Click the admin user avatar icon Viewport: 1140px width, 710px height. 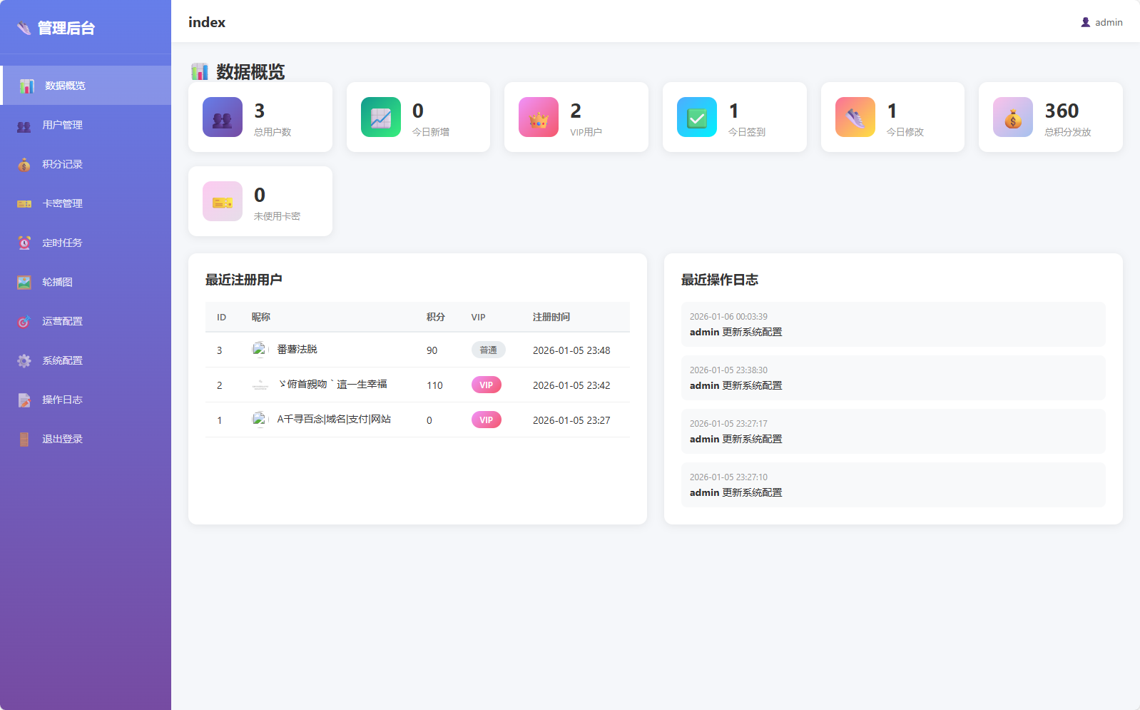click(x=1086, y=22)
